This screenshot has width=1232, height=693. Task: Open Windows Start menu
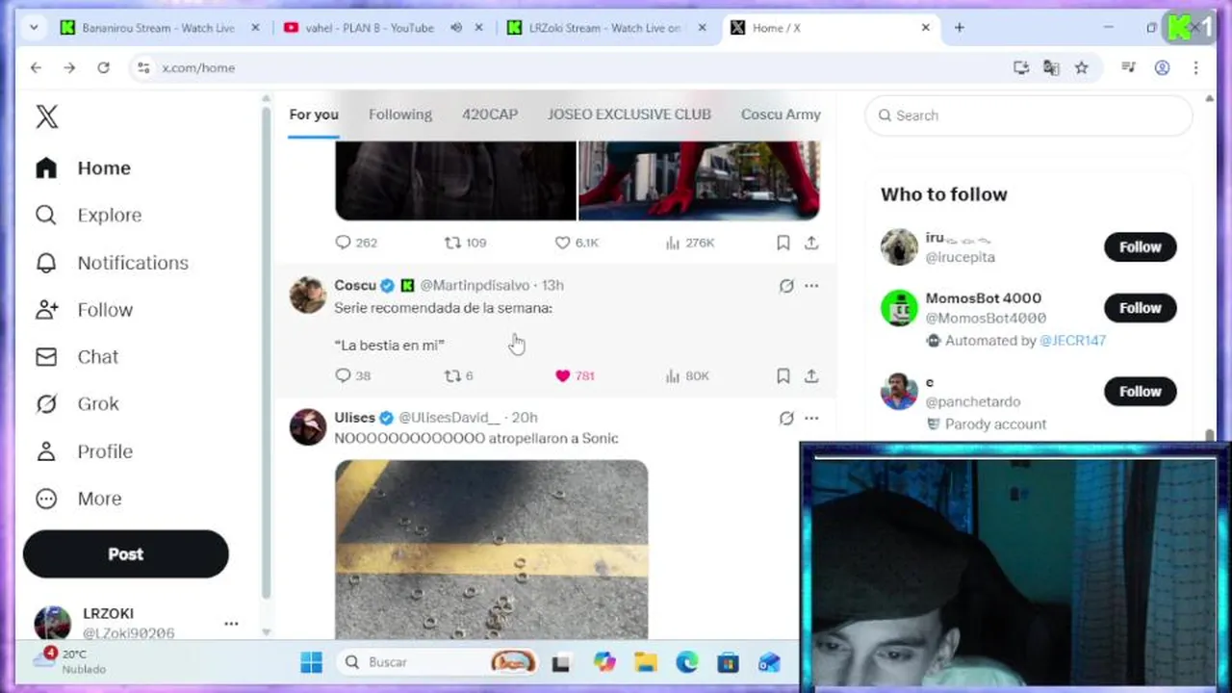[x=311, y=662]
